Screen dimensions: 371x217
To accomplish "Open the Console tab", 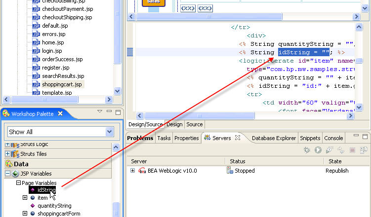I will [x=333, y=138].
